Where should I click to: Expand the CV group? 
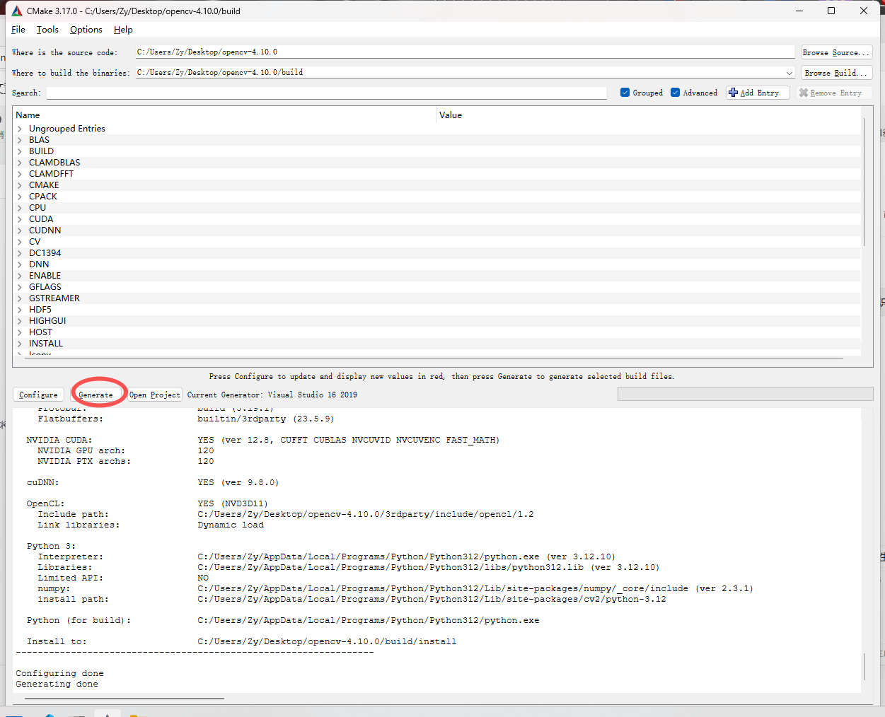tap(20, 242)
